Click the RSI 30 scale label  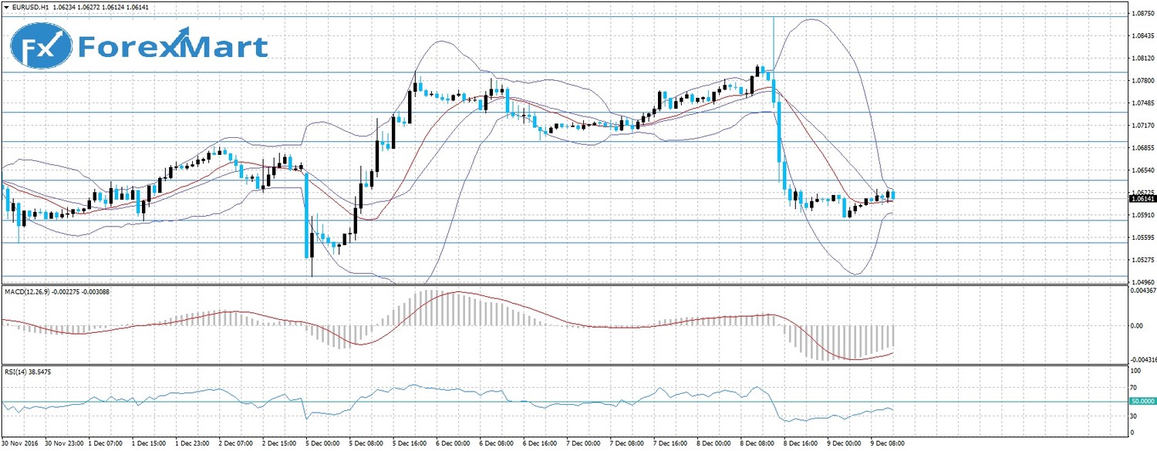(1133, 416)
